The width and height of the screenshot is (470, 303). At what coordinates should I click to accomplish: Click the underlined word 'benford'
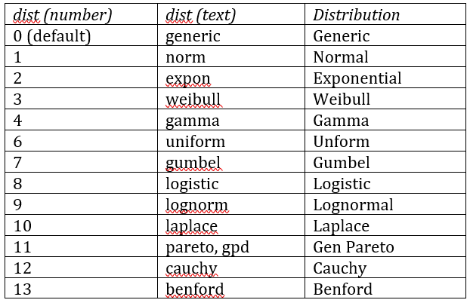click(195, 289)
